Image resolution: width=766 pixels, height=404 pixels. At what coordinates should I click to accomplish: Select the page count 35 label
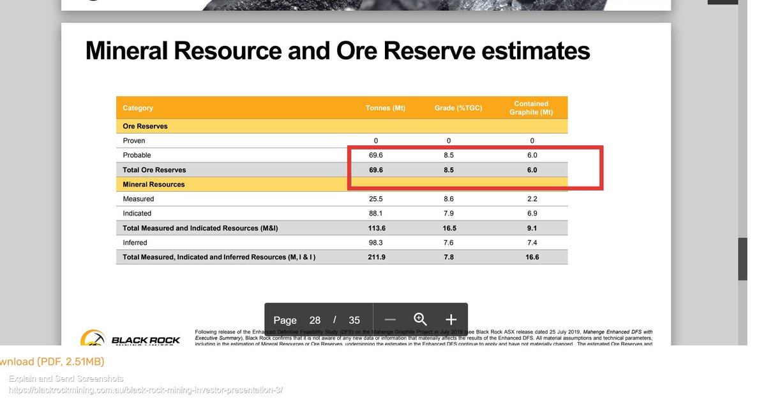click(354, 320)
